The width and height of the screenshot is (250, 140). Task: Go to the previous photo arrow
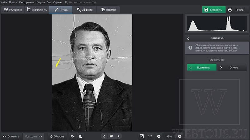pyautogui.click(x=104, y=136)
